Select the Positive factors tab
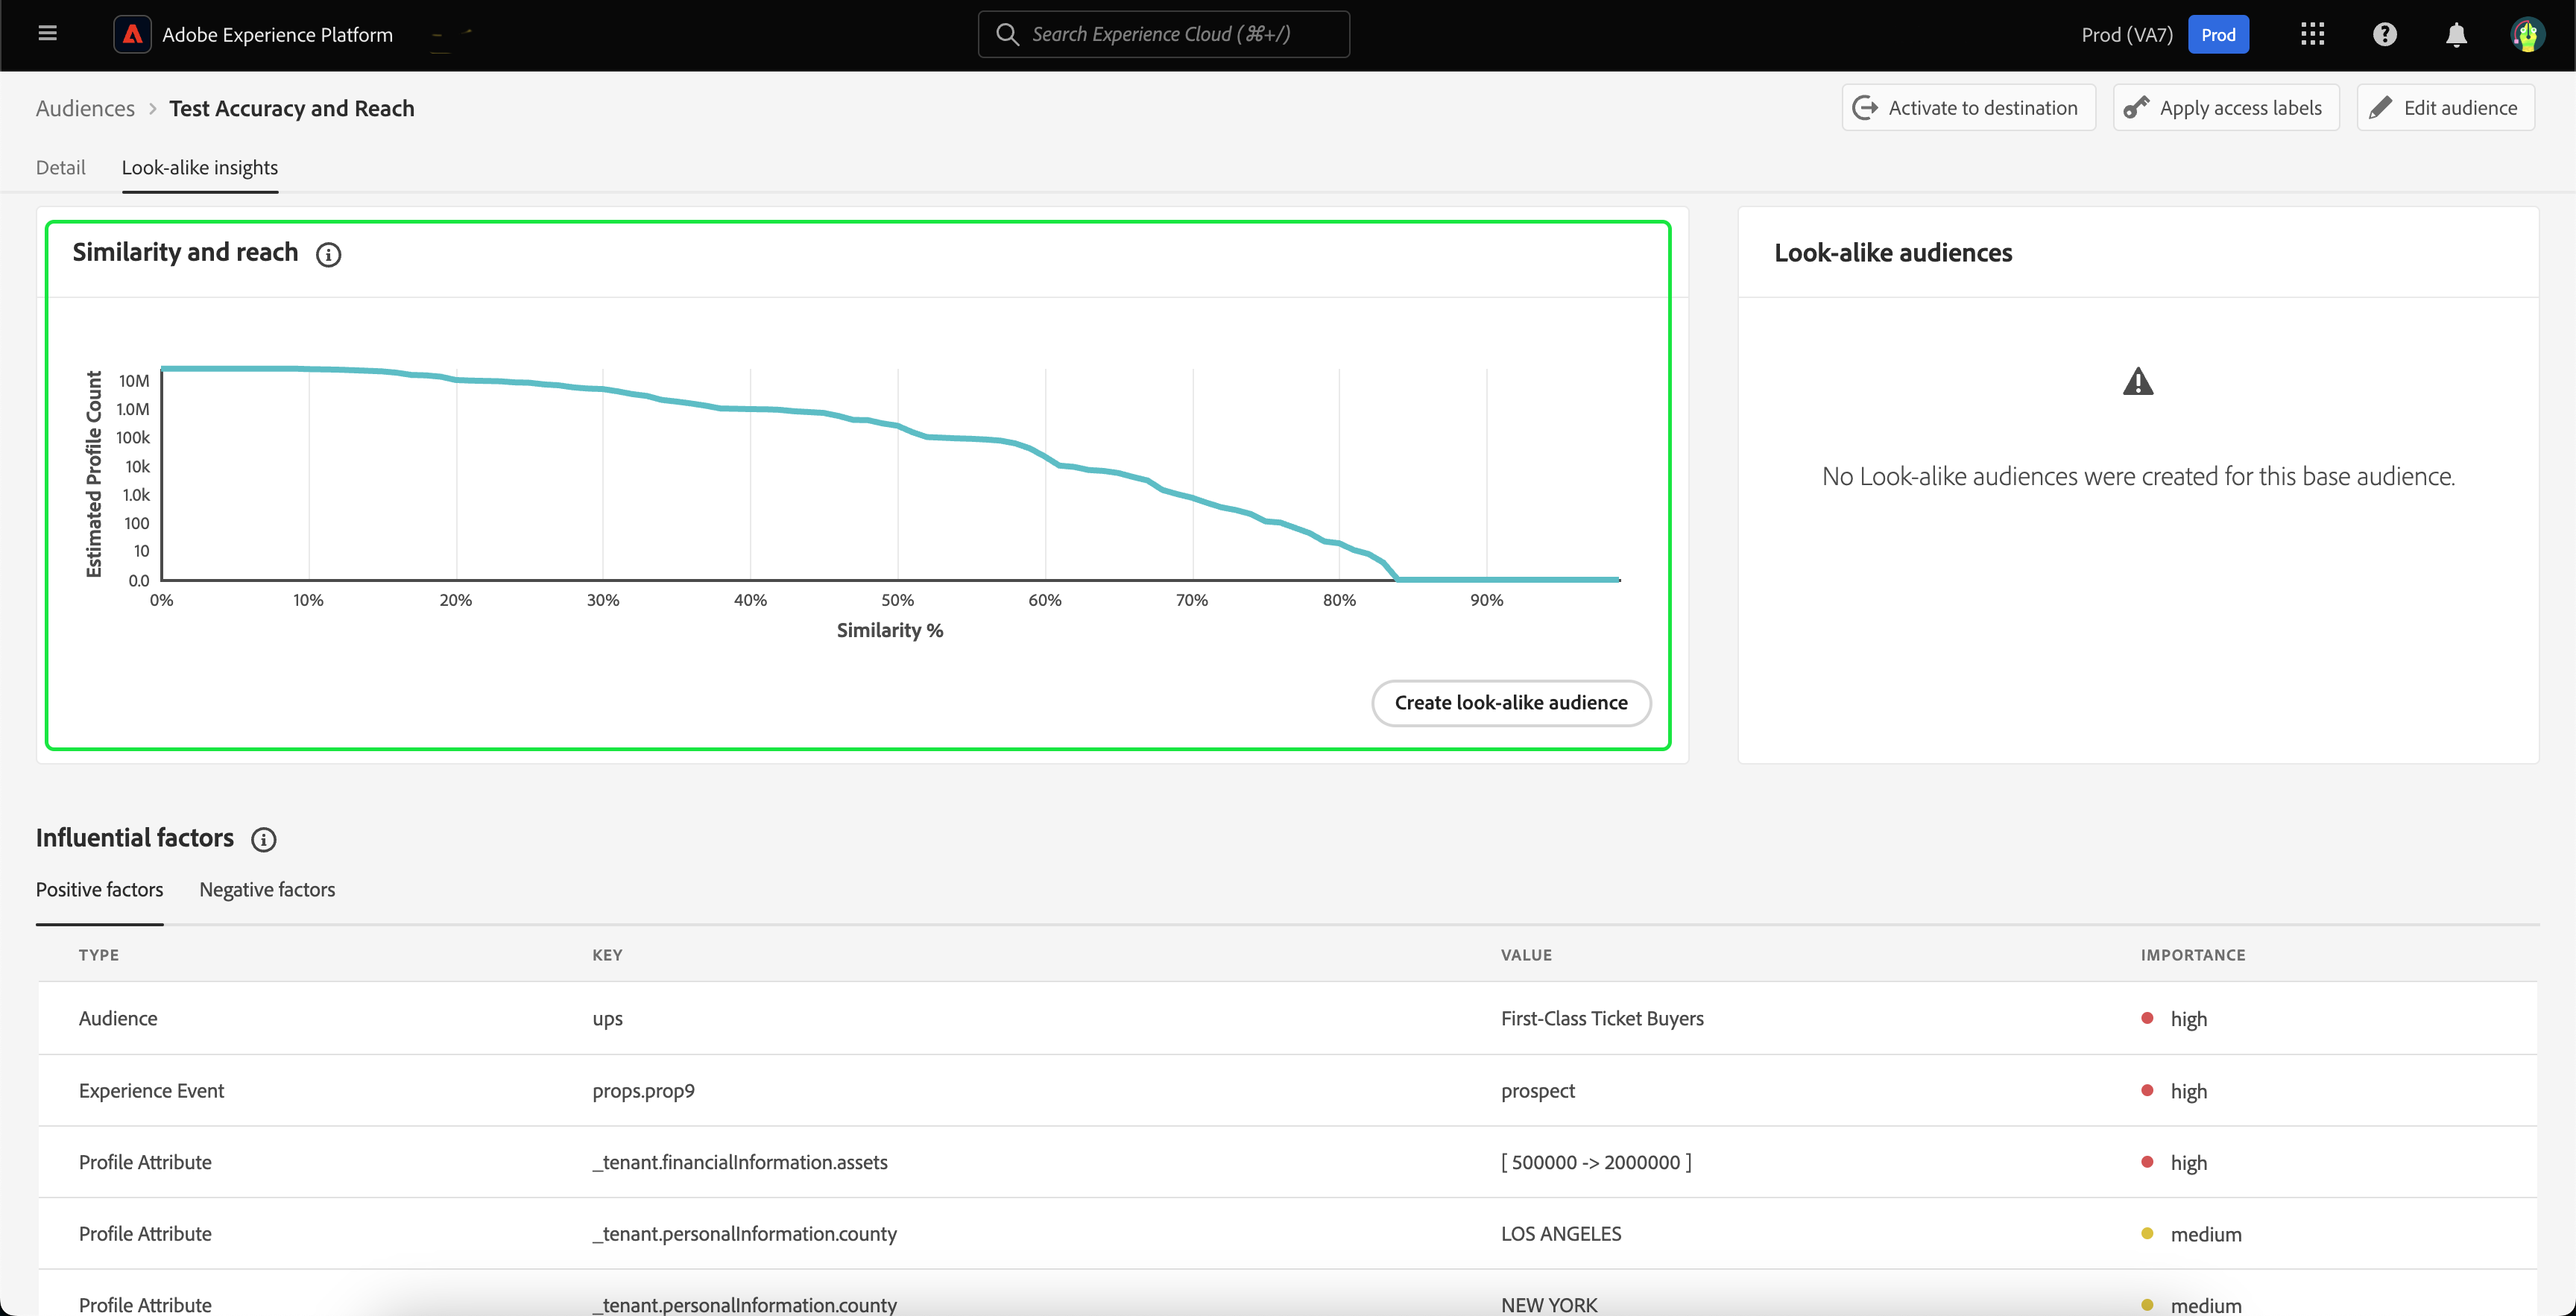The width and height of the screenshot is (2576, 1316). (99, 889)
